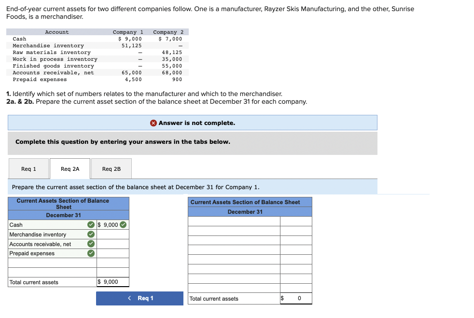This screenshot has width=474, height=318.
Task: Switch to the Req 1 tab
Action: pos(28,168)
